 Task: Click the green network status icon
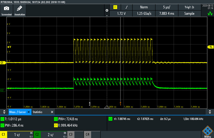click(x=210, y=13)
